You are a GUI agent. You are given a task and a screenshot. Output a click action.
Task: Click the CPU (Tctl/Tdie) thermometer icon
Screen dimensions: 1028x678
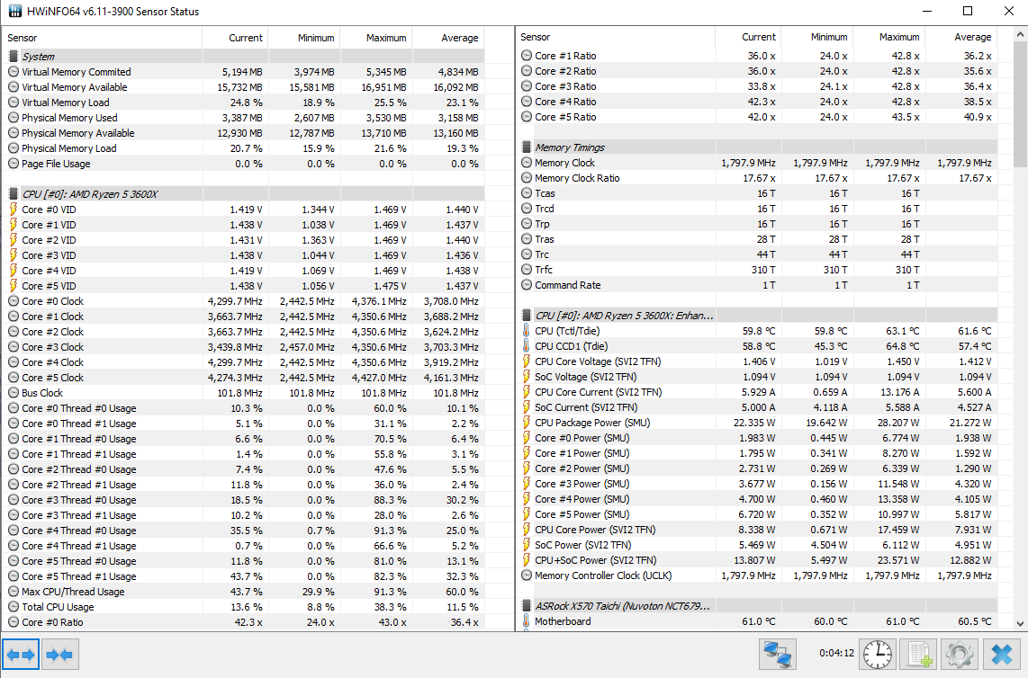527,331
